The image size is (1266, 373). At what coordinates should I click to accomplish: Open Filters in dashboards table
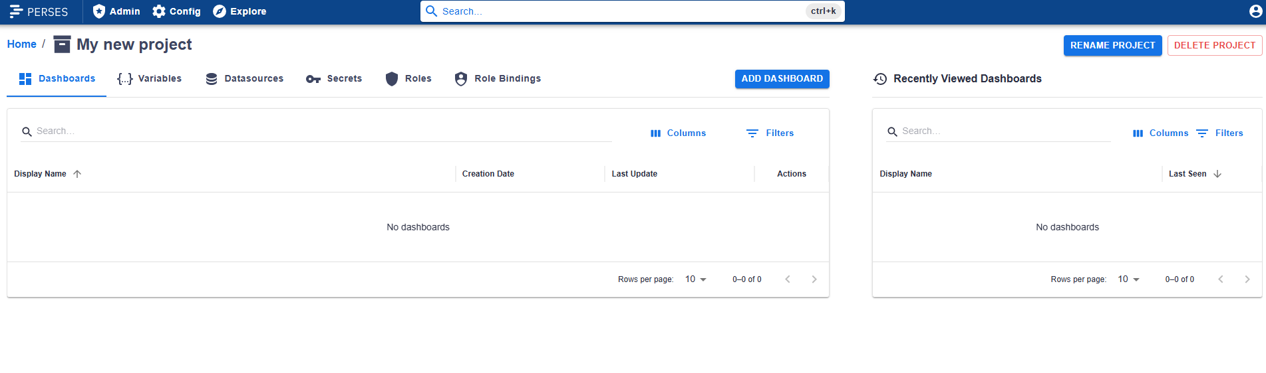770,133
